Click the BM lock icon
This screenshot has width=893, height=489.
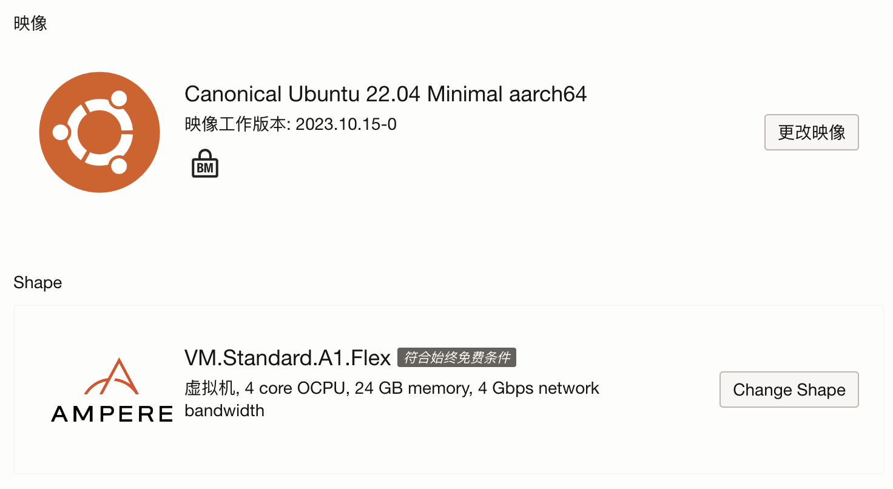coord(205,164)
